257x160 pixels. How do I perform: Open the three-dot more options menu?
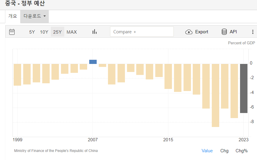pos(253,32)
